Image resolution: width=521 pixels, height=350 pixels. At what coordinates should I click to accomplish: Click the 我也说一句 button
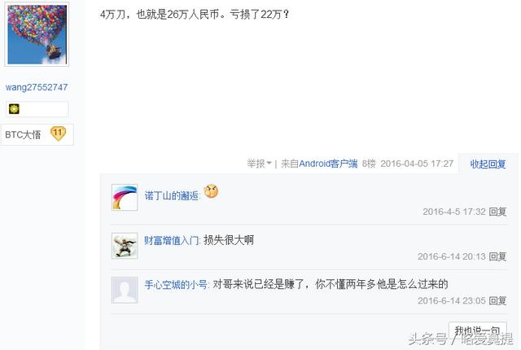click(478, 330)
